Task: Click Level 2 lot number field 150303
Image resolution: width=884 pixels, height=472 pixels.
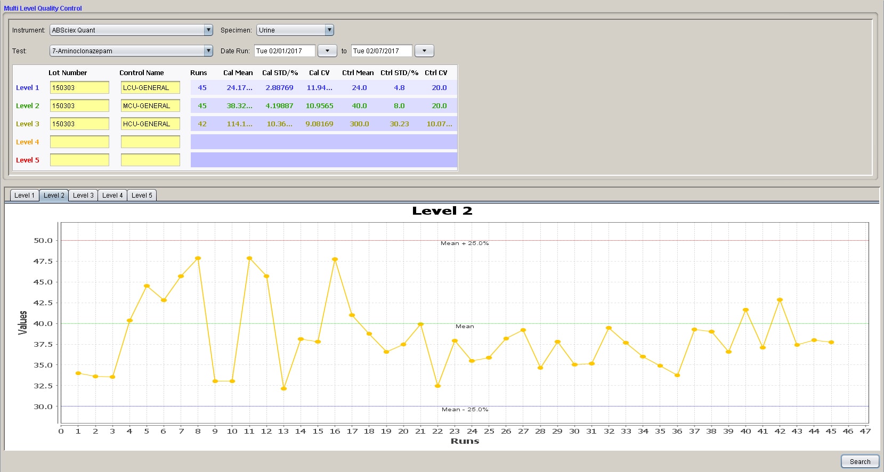Action: tap(79, 106)
